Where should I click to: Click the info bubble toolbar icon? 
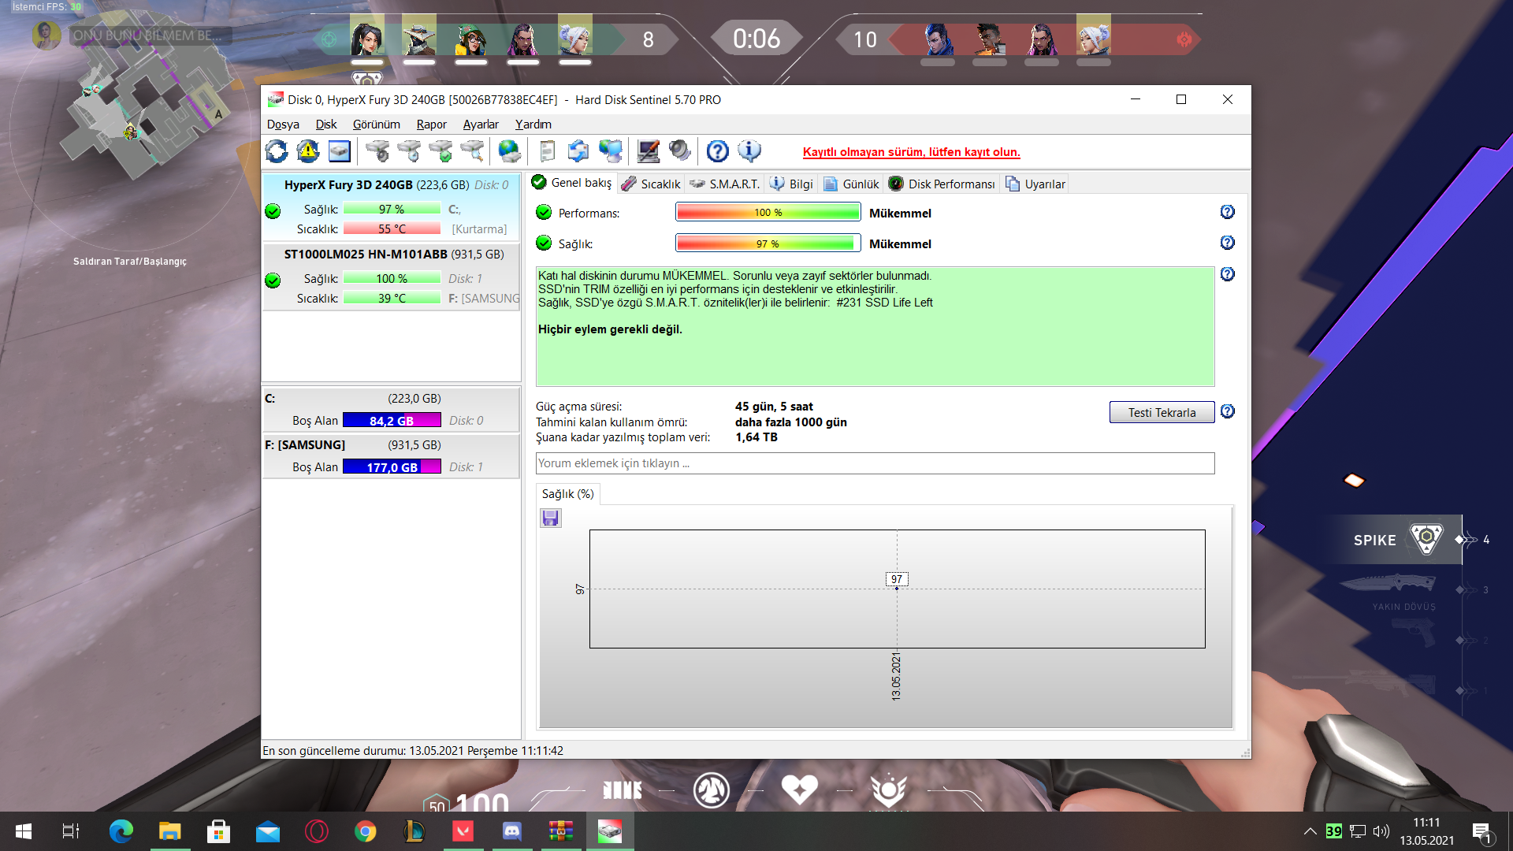[749, 151]
